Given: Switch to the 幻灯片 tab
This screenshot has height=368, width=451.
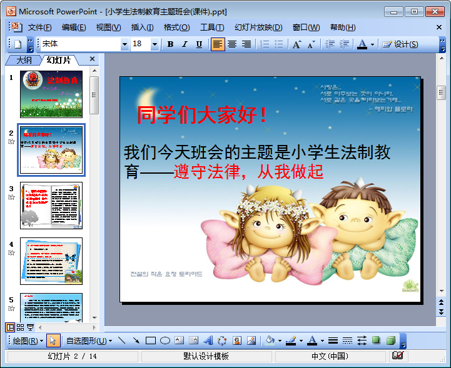Looking at the screenshot, I should pyautogui.click(x=58, y=60).
